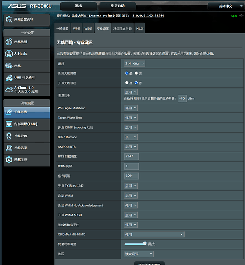This screenshot has height=265, width=245.
Task: Switch to the WPS tab
Action: pyautogui.click(x=76, y=28)
